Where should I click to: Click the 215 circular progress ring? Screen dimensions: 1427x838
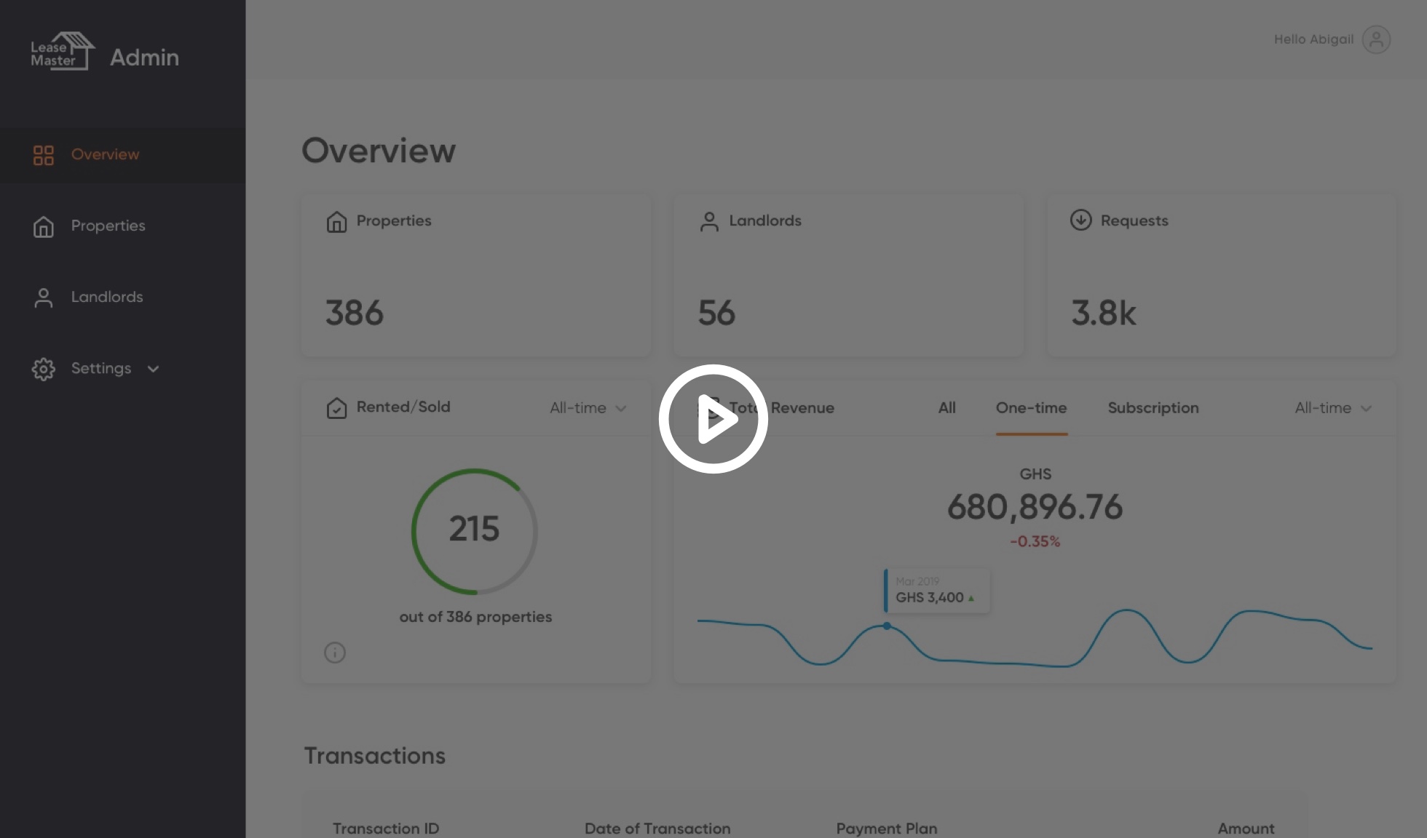(x=474, y=530)
